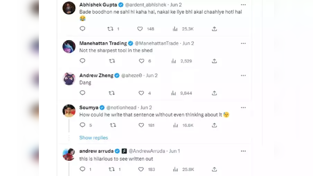Like the Manehattan Trading tweet
313x176 pixels.
(x=141, y=61)
